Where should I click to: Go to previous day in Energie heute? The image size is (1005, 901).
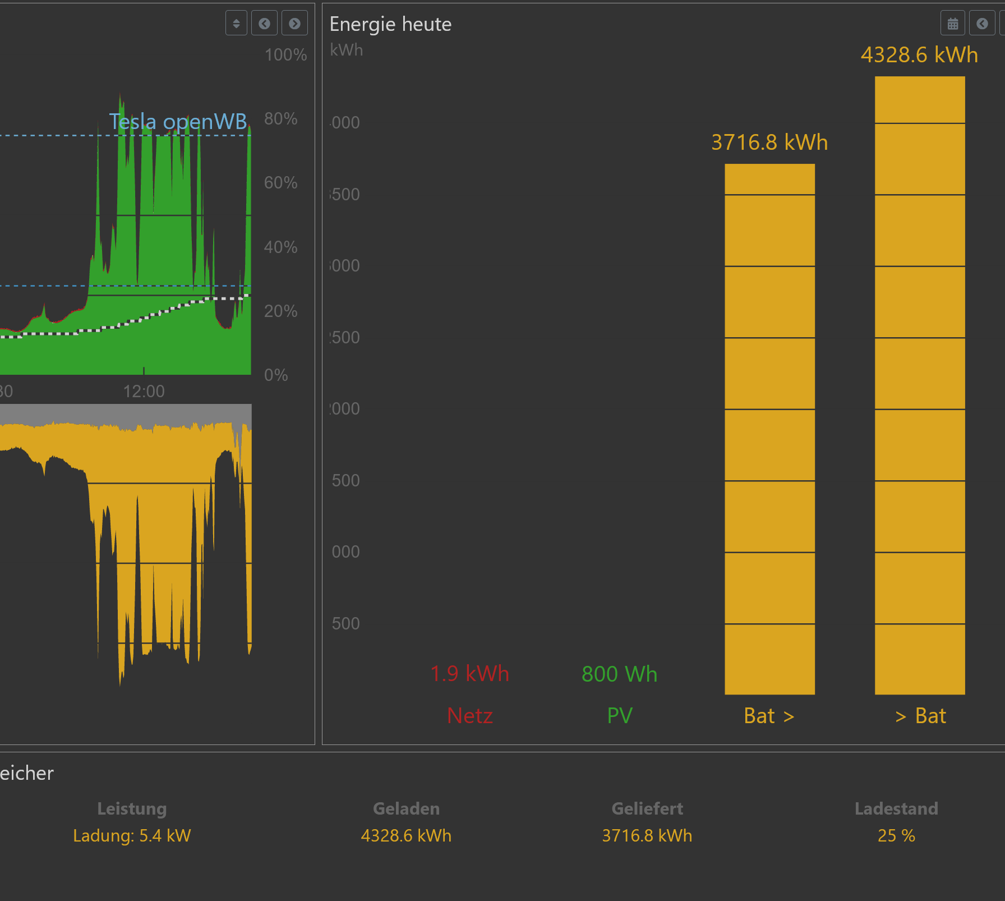[981, 24]
